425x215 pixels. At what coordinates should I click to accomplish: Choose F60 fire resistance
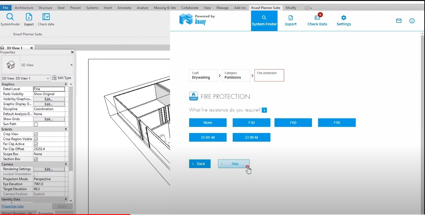[293, 123]
